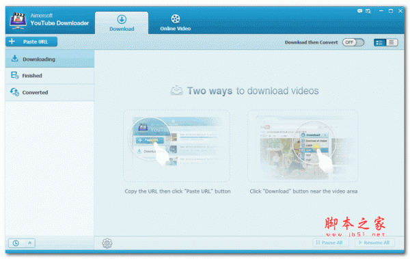Click the Download button tutorial thumbnail
The height and width of the screenshot is (259, 410).
click(x=303, y=146)
